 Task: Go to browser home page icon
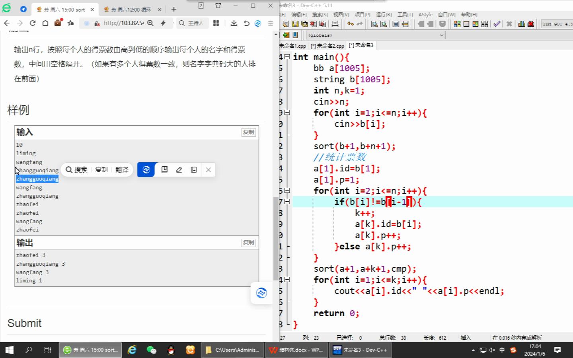point(45,23)
